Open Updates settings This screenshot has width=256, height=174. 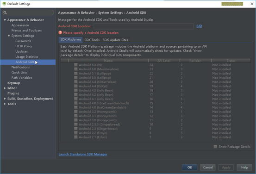(x=22, y=51)
